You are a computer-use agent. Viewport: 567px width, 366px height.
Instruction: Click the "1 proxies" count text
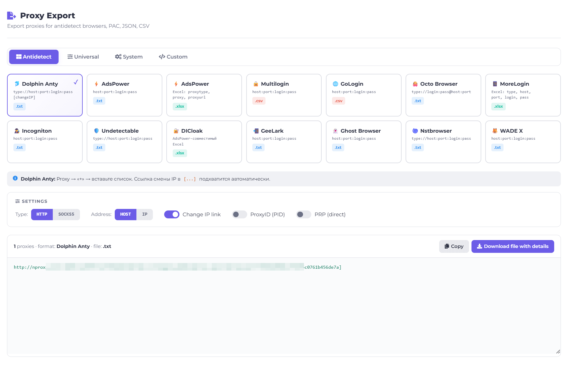tap(24, 246)
